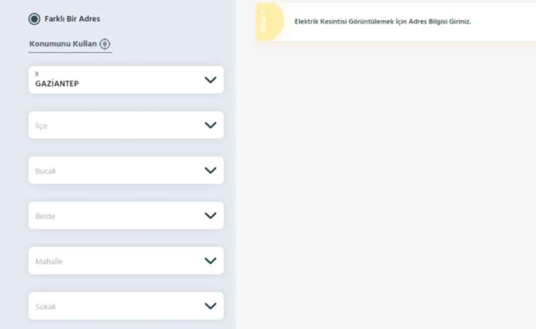Open the İlçe dropdown
536x329 pixels.
point(114,126)
